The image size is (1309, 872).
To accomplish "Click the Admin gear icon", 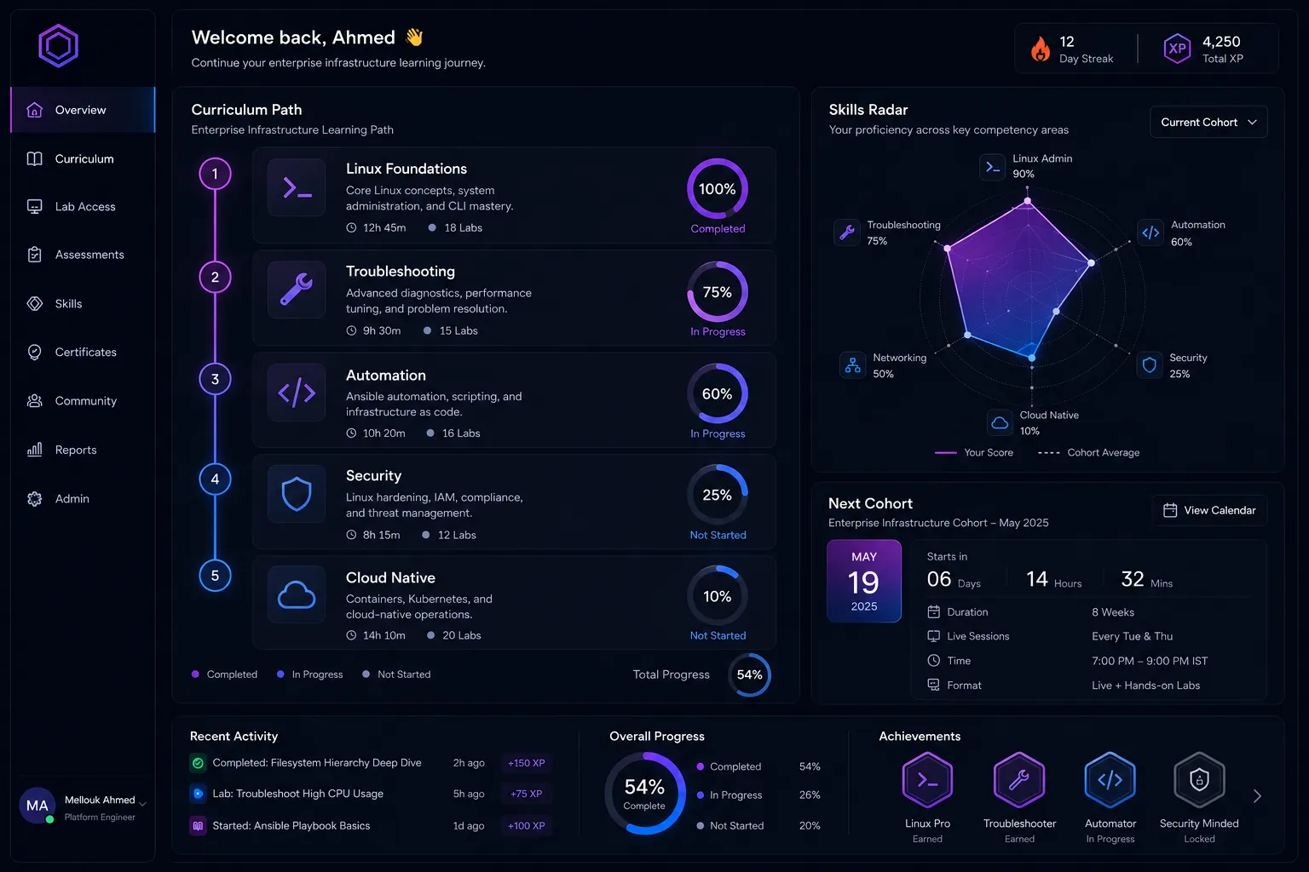I will click(x=35, y=499).
